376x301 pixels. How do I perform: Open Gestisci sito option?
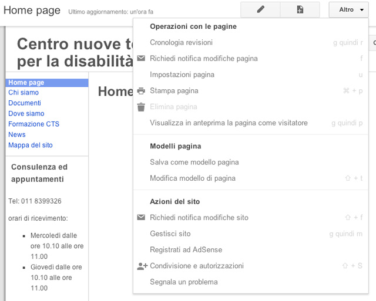click(170, 234)
